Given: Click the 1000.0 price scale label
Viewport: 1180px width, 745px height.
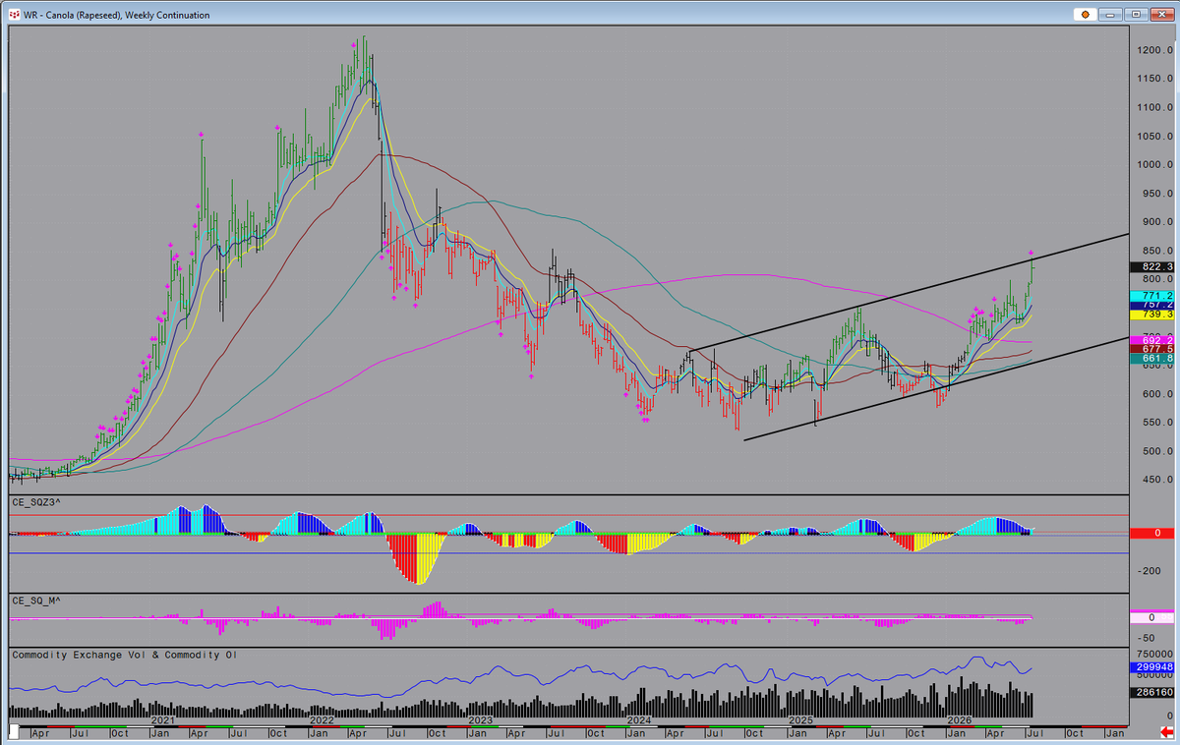Looking at the screenshot, I should (1154, 164).
